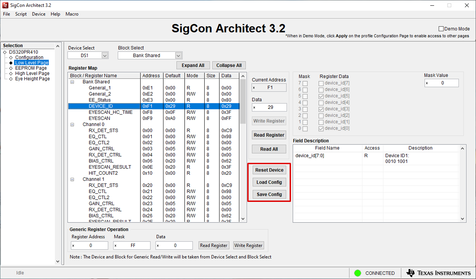The width and height of the screenshot is (476, 279).
Task: Click up arrow of Field Description scrollbar
Action: 462,149
